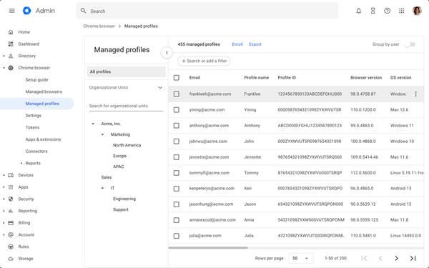The image size is (429, 268).
Task: Open the Google apps grid
Action: pyautogui.click(x=401, y=11)
